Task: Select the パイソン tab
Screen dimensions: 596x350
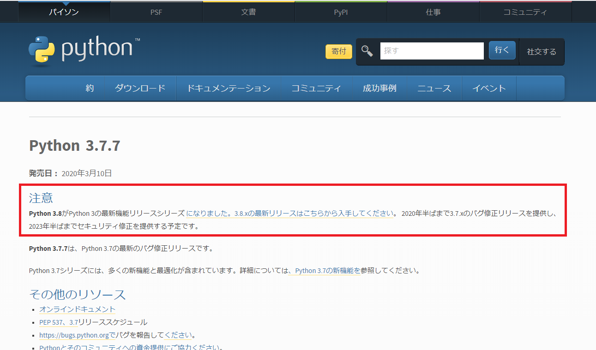Action: point(64,12)
